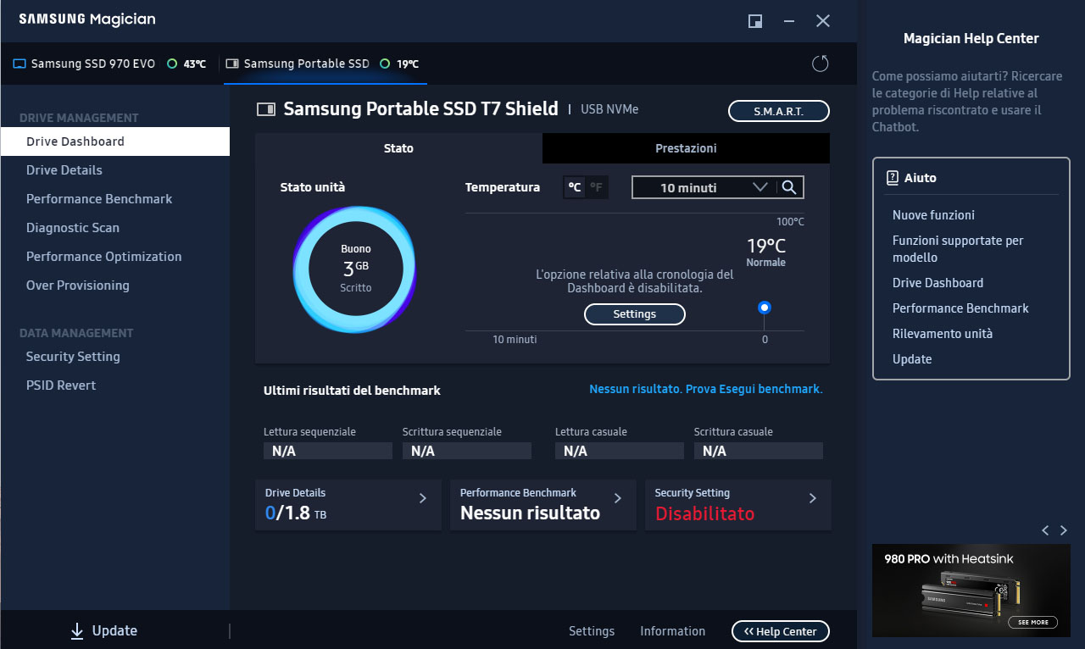Click the temperature history search magnifier icon
Viewport: 1085px width, 649px height.
789,187
